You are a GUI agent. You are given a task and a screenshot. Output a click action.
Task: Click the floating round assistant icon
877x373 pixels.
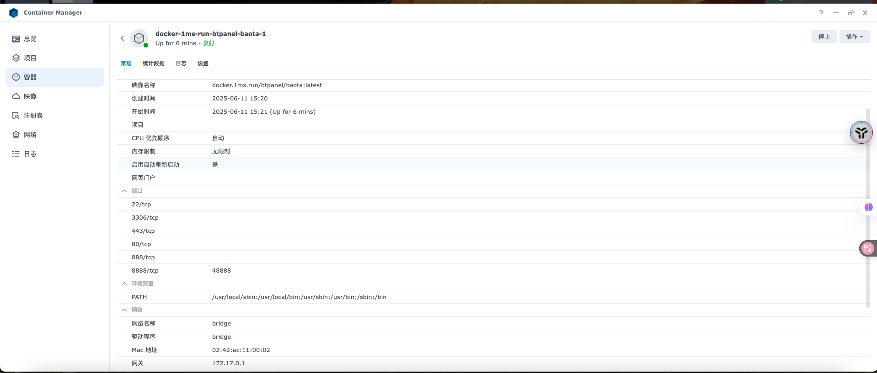point(861,132)
